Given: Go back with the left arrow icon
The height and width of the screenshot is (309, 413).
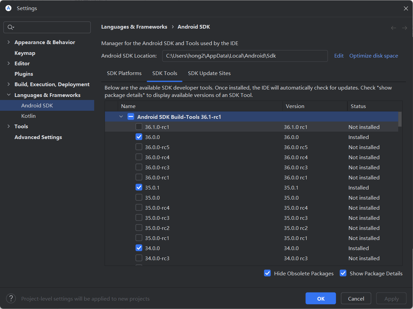Looking at the screenshot, I should [x=393, y=28].
